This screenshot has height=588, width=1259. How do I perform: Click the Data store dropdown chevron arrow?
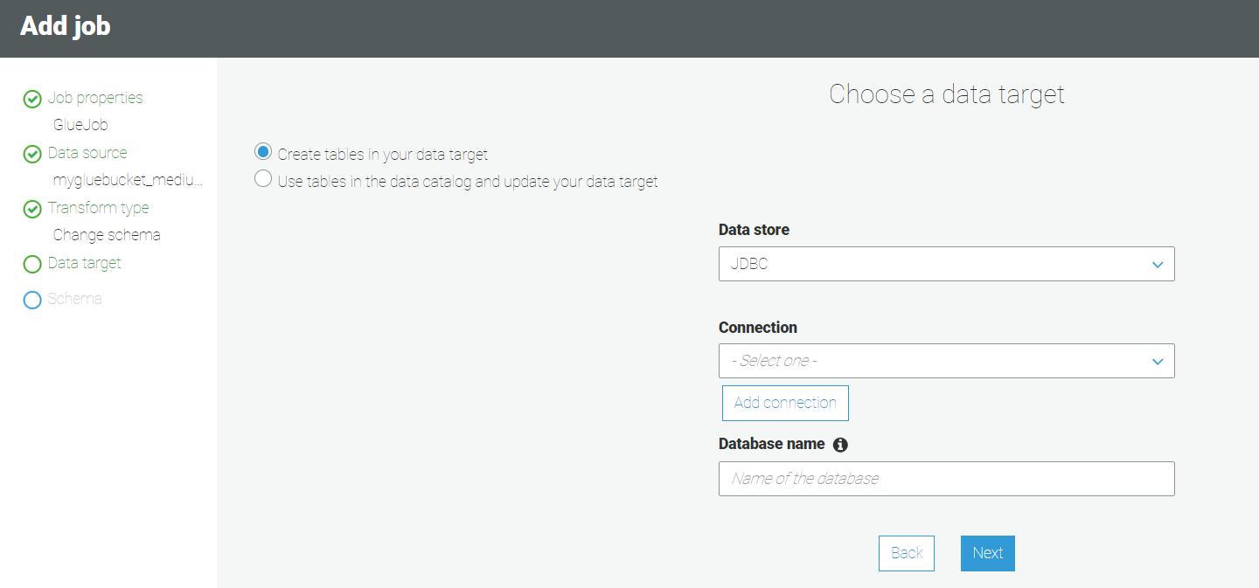click(1158, 265)
